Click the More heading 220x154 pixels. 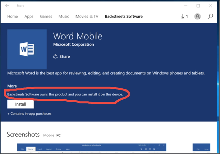(12, 86)
